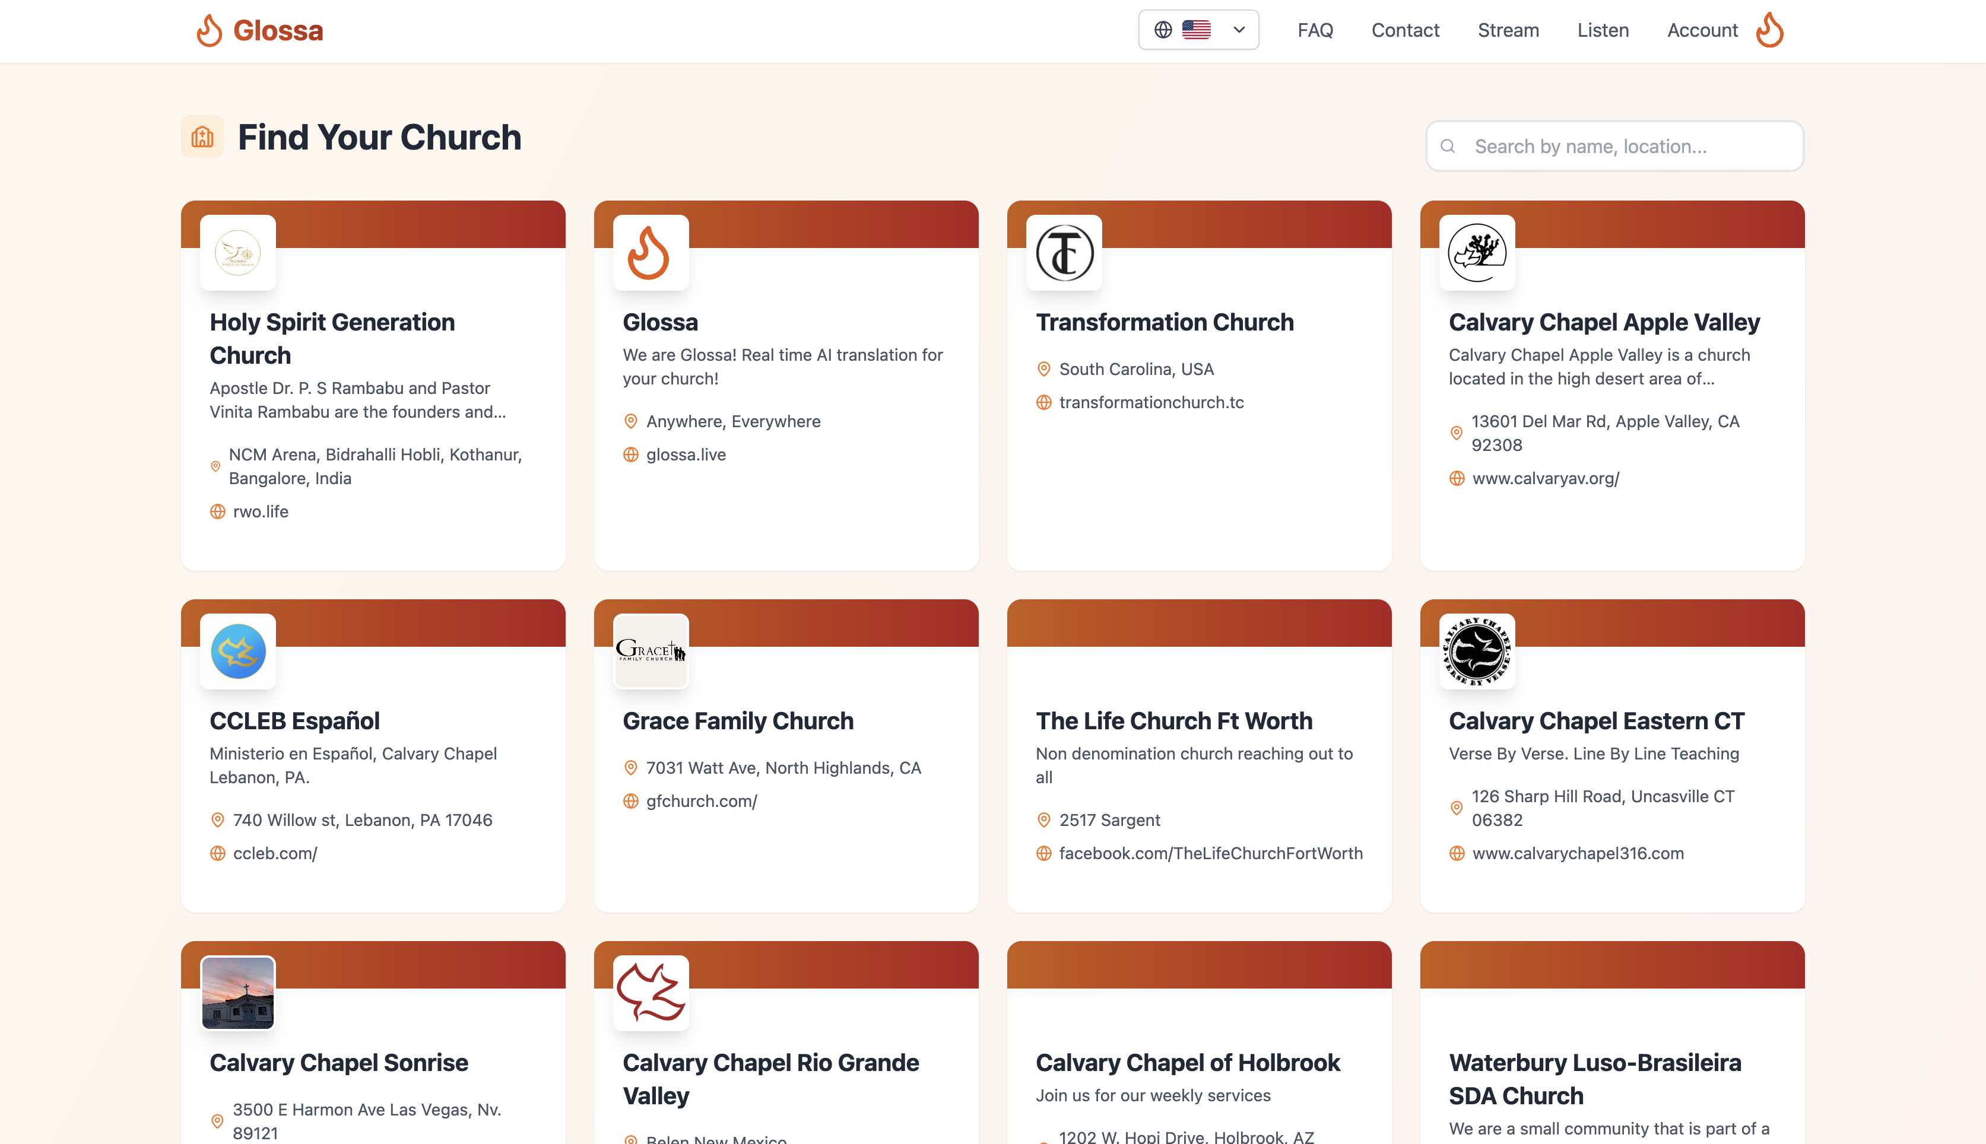Click the Glossa flame logo in header
The width and height of the screenshot is (1986, 1144).
[209, 31]
